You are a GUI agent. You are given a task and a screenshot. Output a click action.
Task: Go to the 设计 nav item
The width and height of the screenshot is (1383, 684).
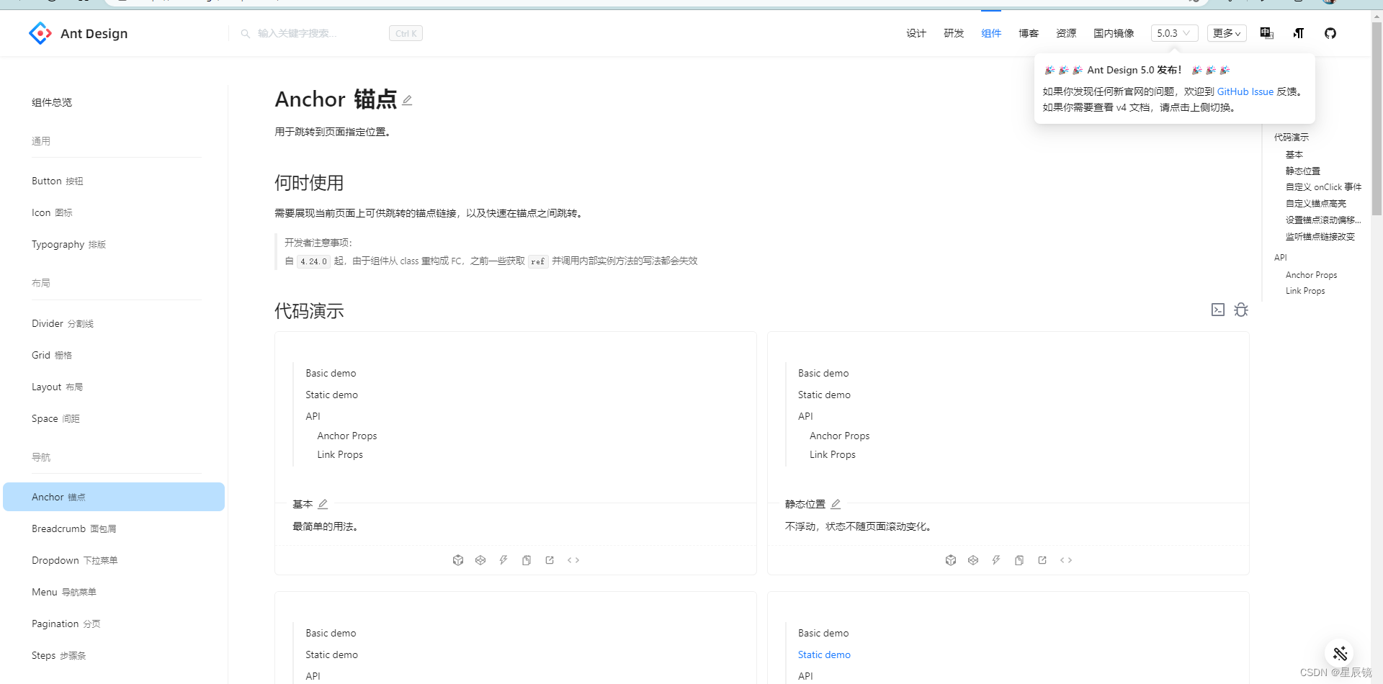click(x=916, y=33)
